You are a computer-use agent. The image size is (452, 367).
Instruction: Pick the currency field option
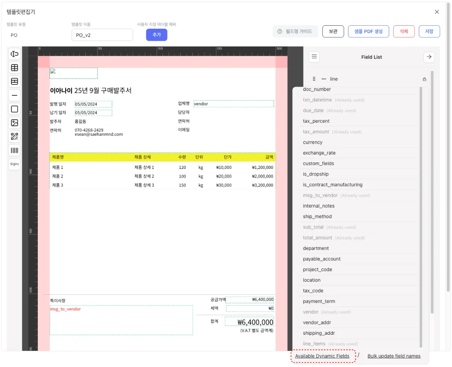click(x=313, y=142)
